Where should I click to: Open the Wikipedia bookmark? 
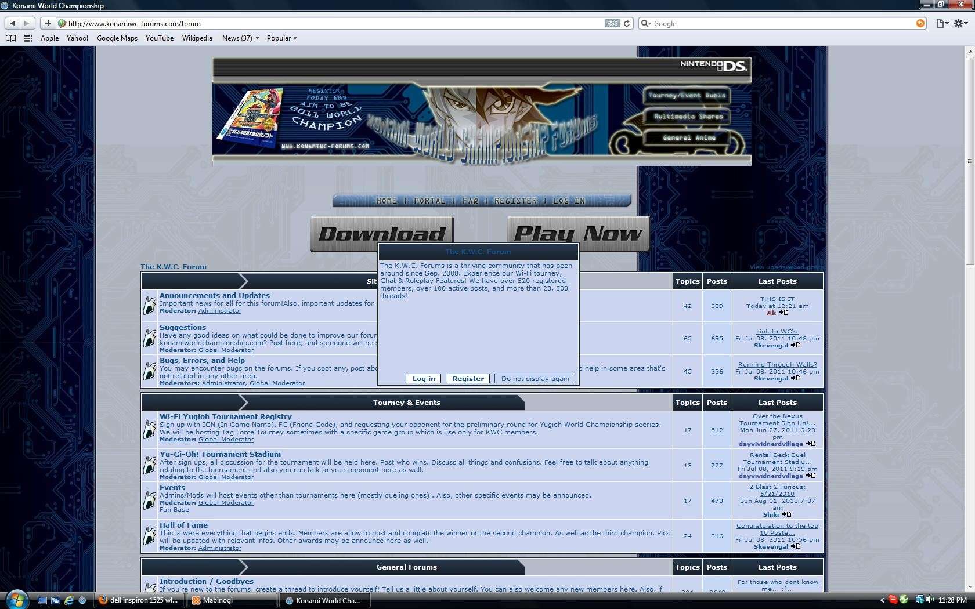197,38
